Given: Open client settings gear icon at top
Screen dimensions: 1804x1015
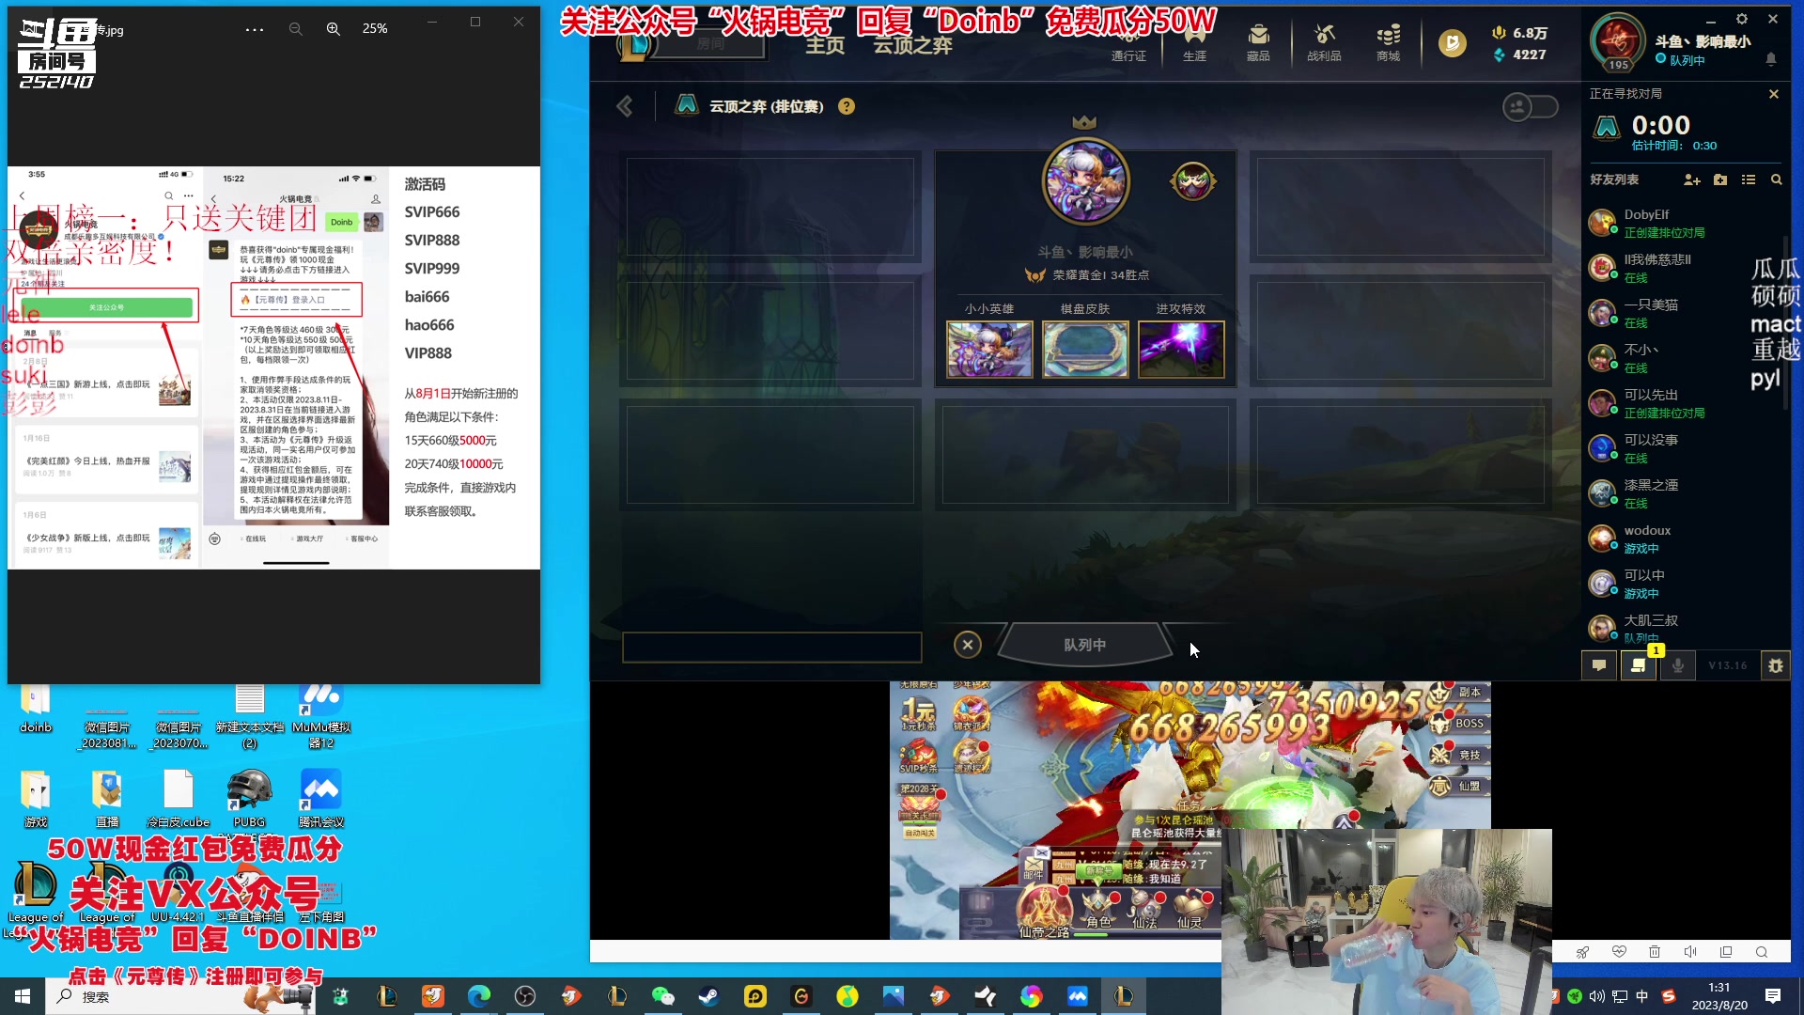Looking at the screenshot, I should click(x=1742, y=19).
